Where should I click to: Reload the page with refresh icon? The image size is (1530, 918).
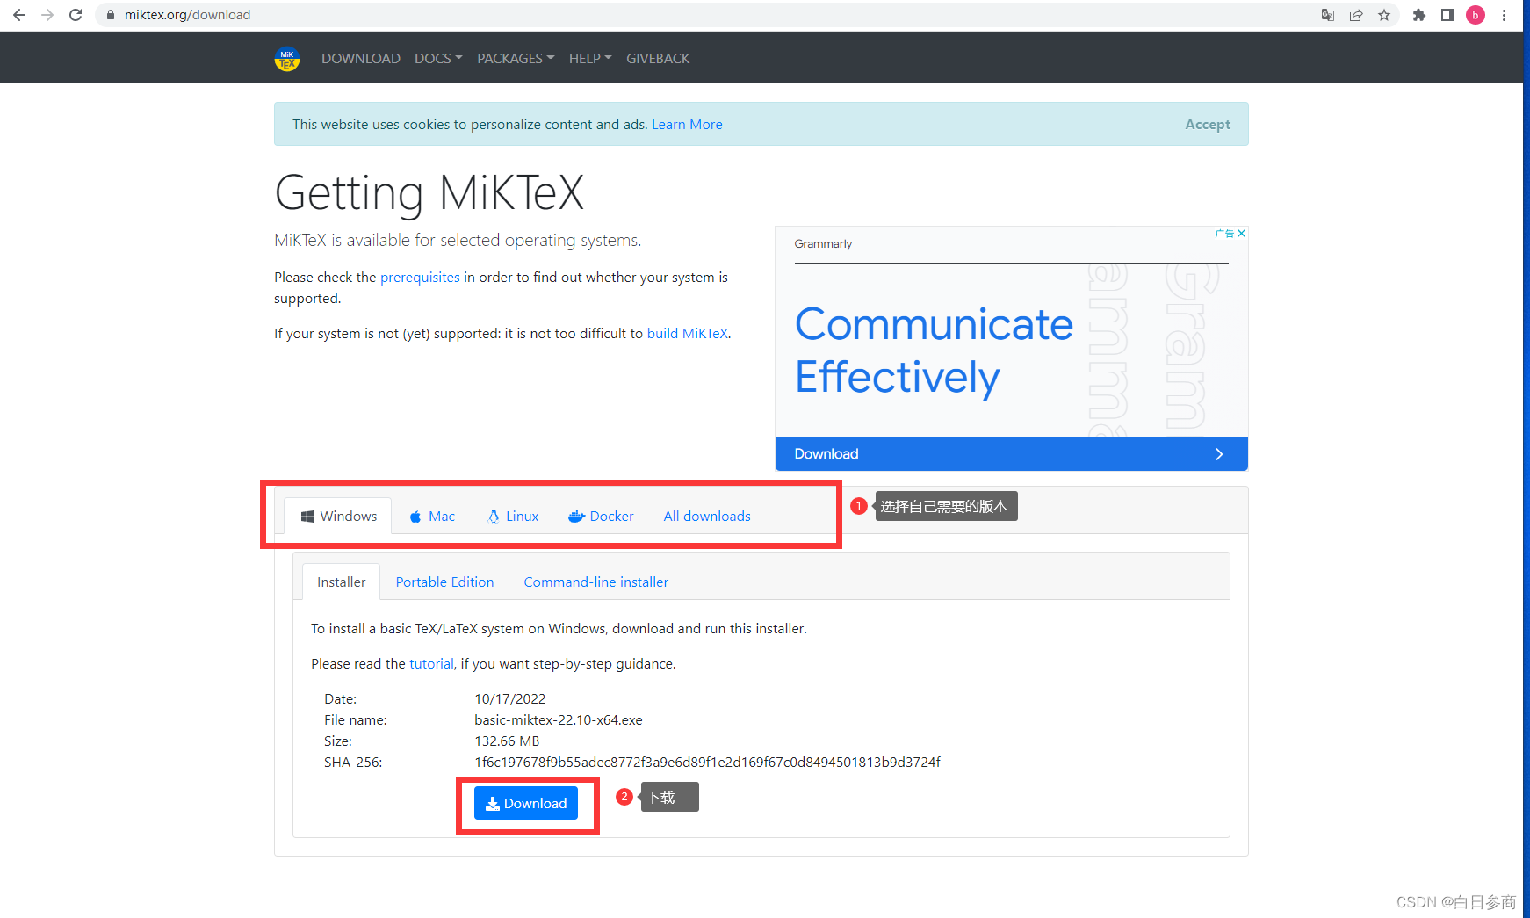76,15
